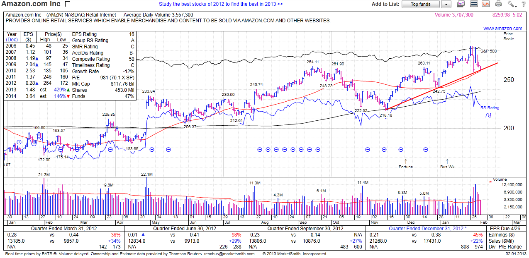The height and width of the screenshot is (258, 529).
Task: Expand the Add to List dropdown arrow
Action: (x=446, y=4)
